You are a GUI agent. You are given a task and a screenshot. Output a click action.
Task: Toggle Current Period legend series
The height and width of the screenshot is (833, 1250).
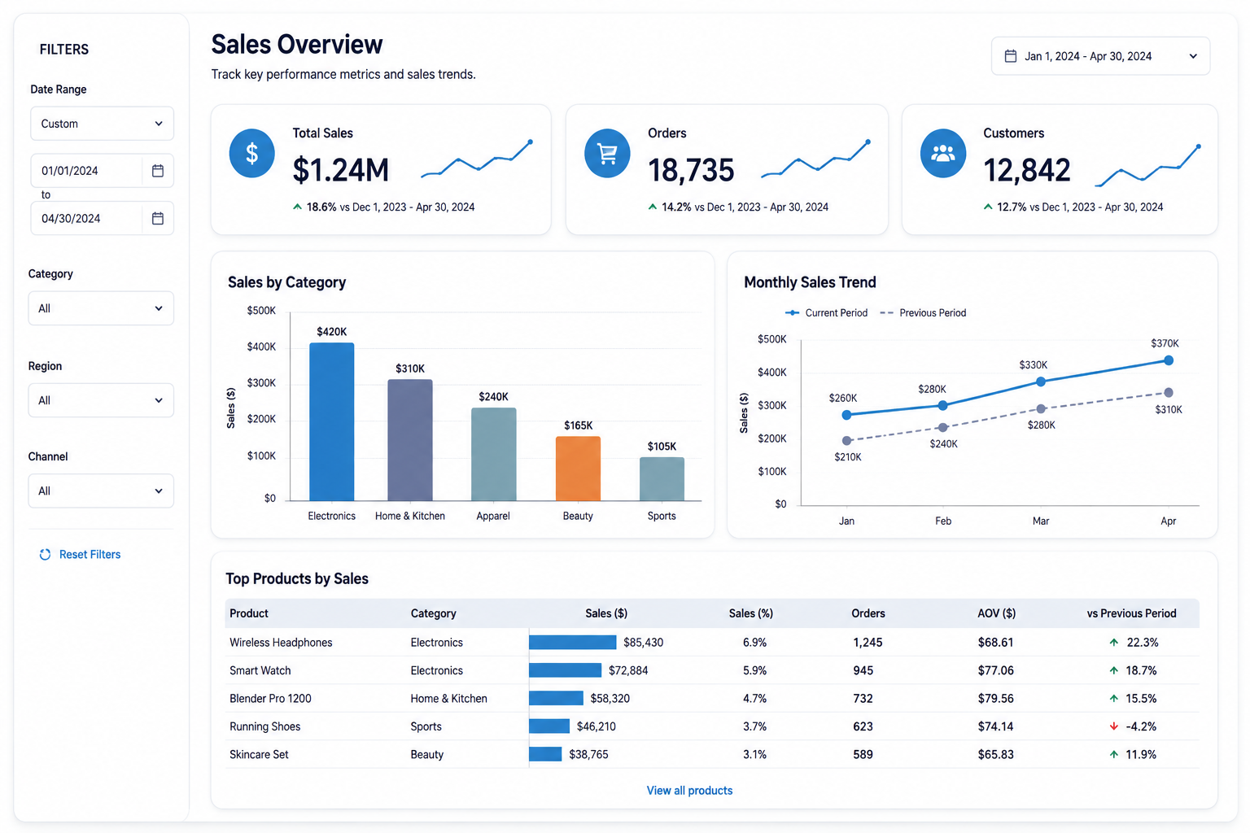pyautogui.click(x=826, y=313)
